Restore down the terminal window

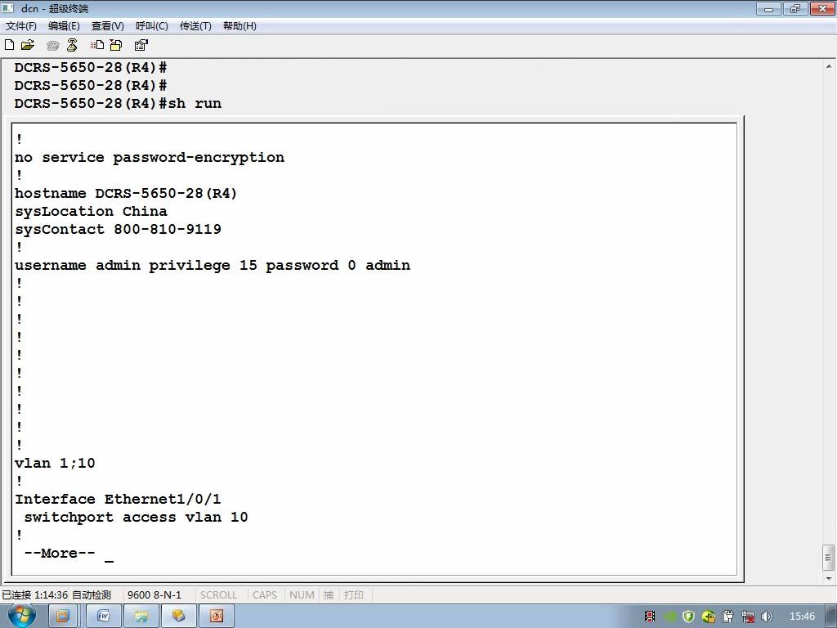[x=795, y=8]
